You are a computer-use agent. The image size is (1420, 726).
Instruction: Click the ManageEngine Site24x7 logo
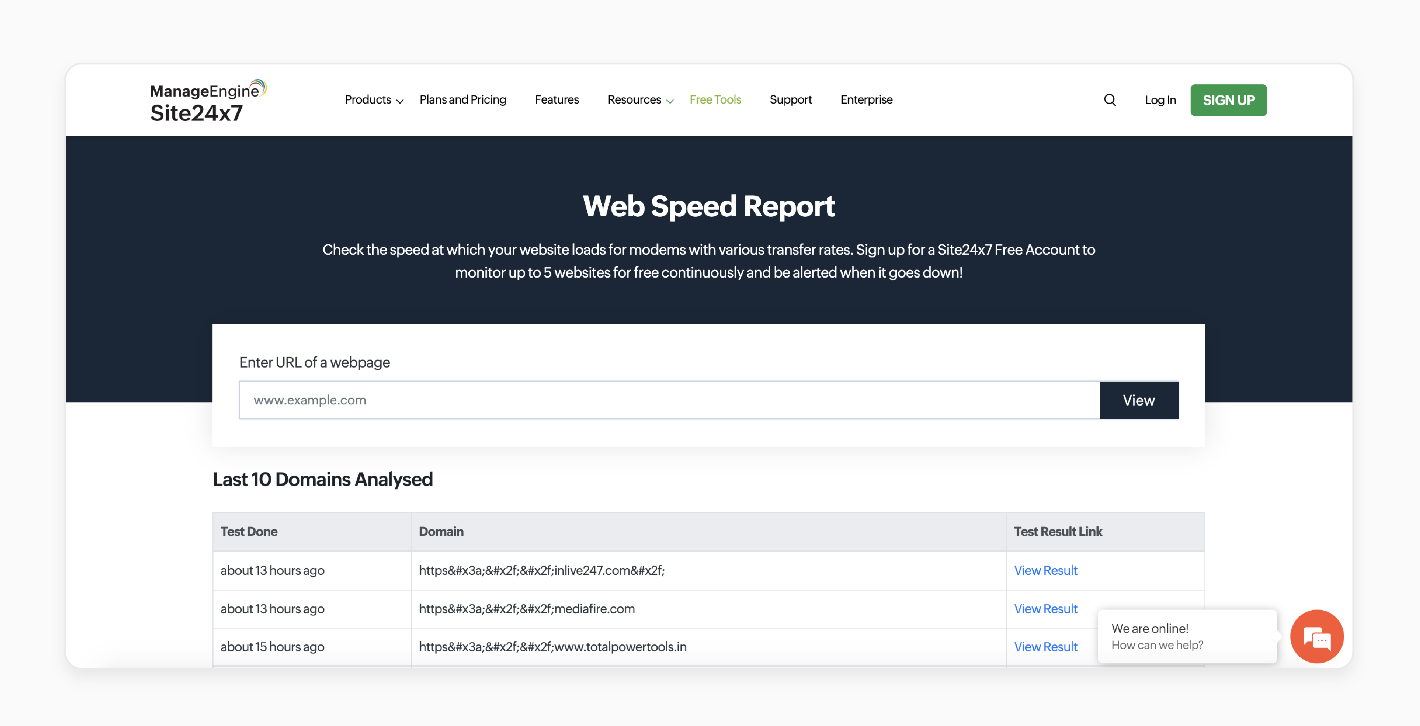point(208,101)
